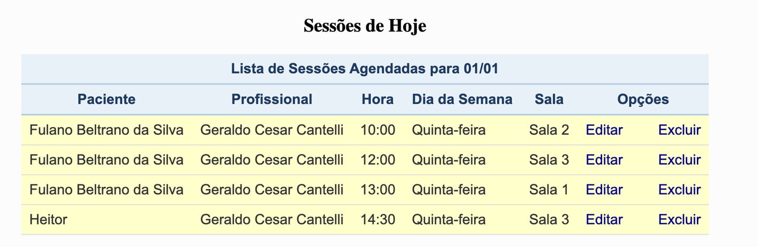Select the Hora column header
The image size is (758, 247).
(377, 99)
